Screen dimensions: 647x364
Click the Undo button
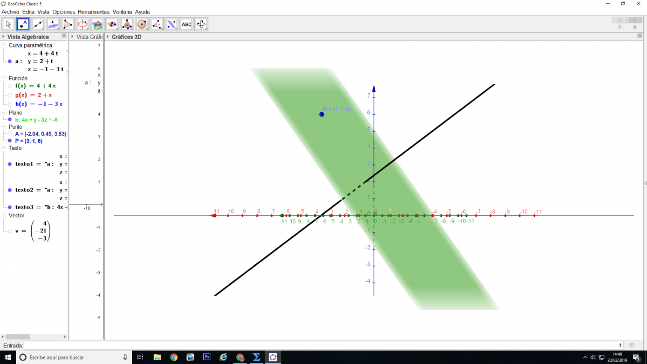(620, 20)
